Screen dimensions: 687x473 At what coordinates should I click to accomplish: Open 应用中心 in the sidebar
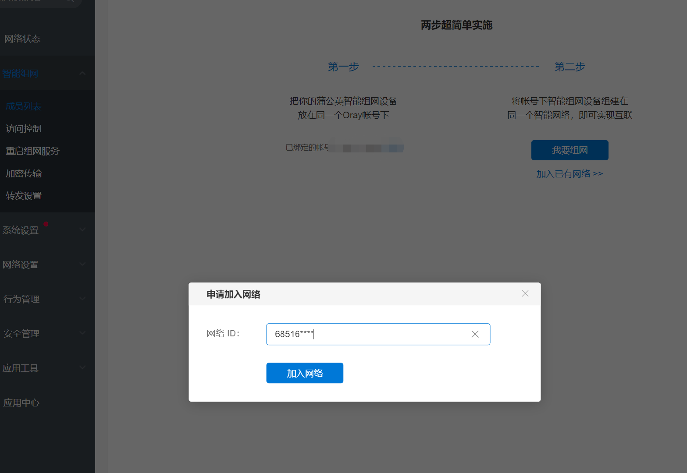click(x=21, y=403)
